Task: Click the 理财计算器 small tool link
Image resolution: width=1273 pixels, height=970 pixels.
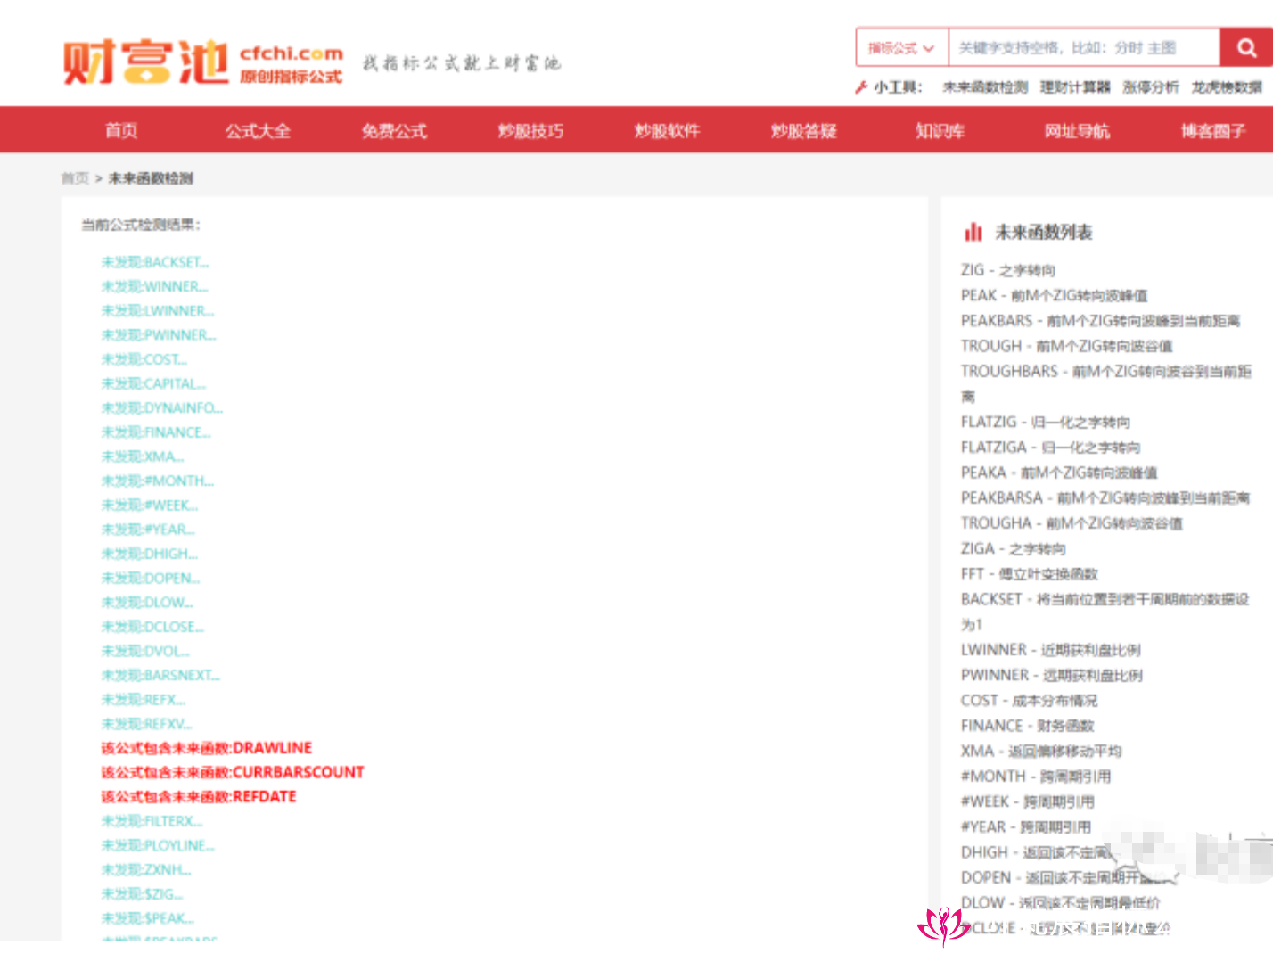Action: click(x=1076, y=87)
